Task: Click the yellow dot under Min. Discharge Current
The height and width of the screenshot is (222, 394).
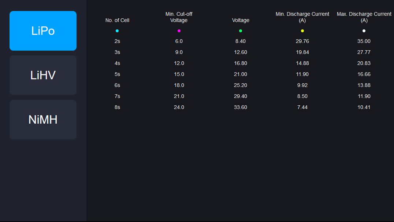Action: coord(302,31)
